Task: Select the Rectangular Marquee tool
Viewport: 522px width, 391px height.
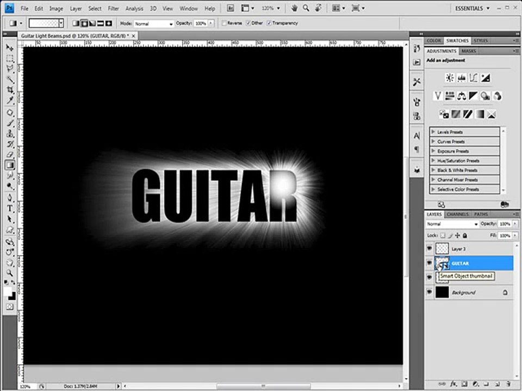Action: pyautogui.click(x=10, y=59)
